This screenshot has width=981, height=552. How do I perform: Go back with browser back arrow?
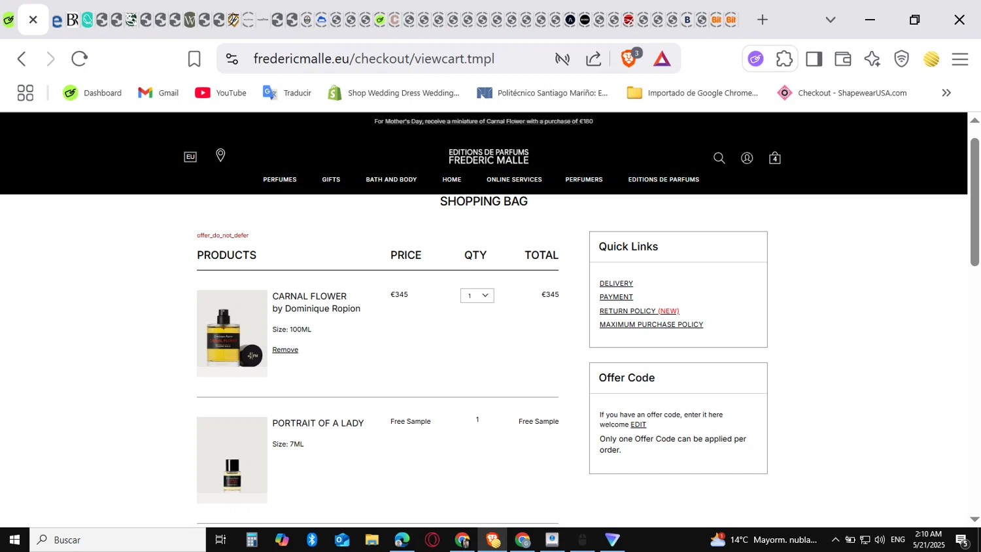22,59
